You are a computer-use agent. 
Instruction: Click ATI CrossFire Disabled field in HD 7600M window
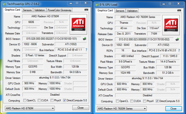pyautogui.click(x=148, y=95)
